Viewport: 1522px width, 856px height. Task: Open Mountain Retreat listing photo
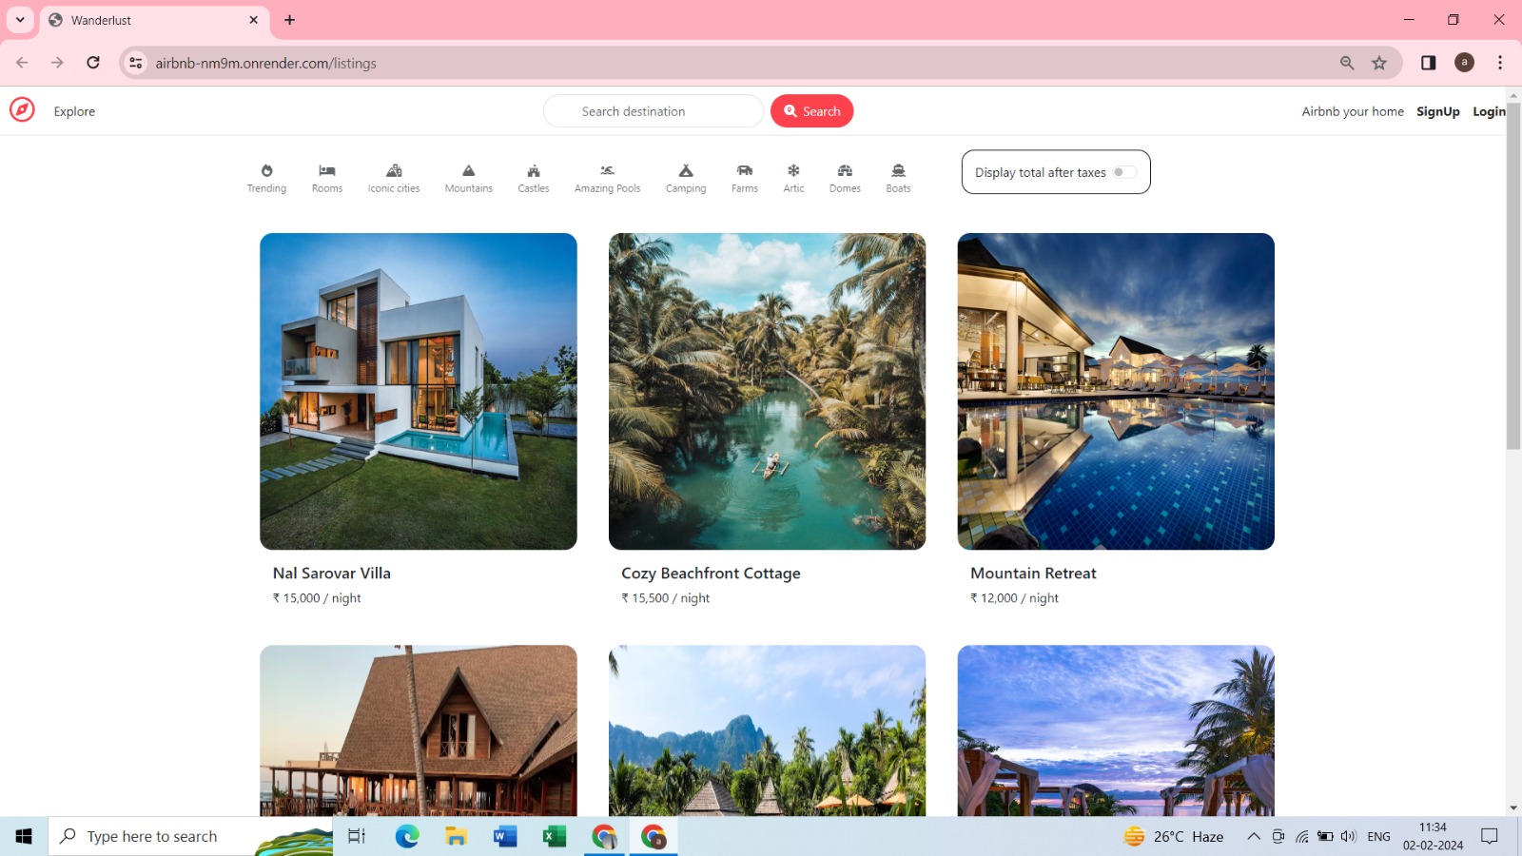(x=1116, y=391)
